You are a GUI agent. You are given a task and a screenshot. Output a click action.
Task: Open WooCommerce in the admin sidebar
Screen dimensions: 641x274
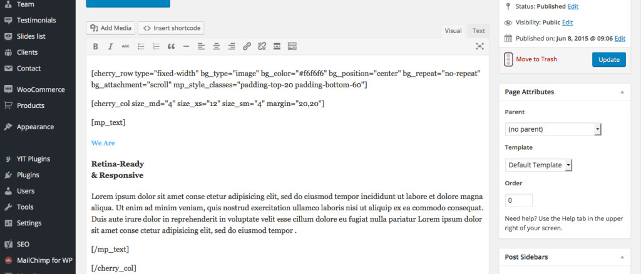[x=40, y=89]
